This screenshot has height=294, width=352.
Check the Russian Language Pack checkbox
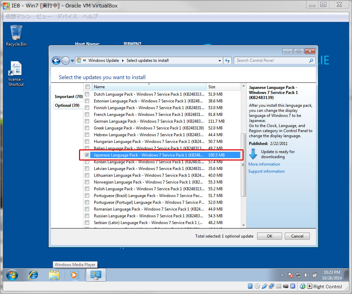tap(87, 216)
